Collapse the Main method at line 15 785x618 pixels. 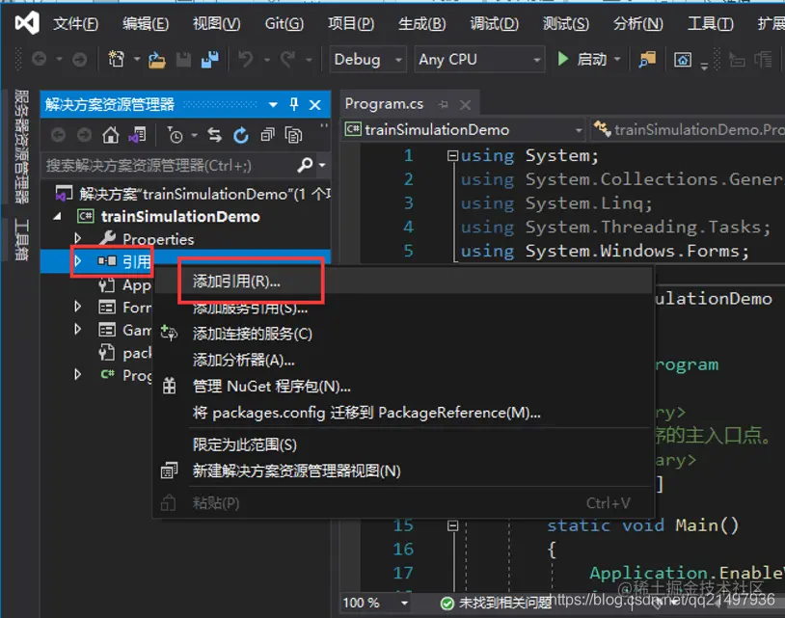[452, 525]
